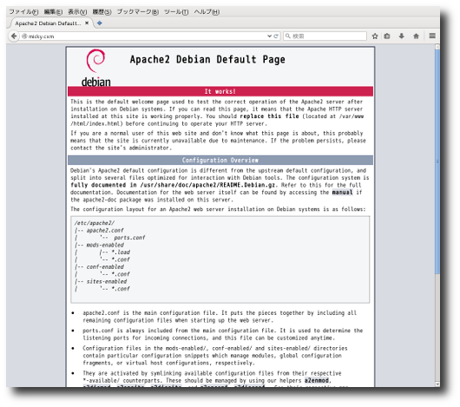The width and height of the screenshot is (460, 407).
Task: Click the /etc/apache2/ line
Action: pyautogui.click(x=95, y=223)
